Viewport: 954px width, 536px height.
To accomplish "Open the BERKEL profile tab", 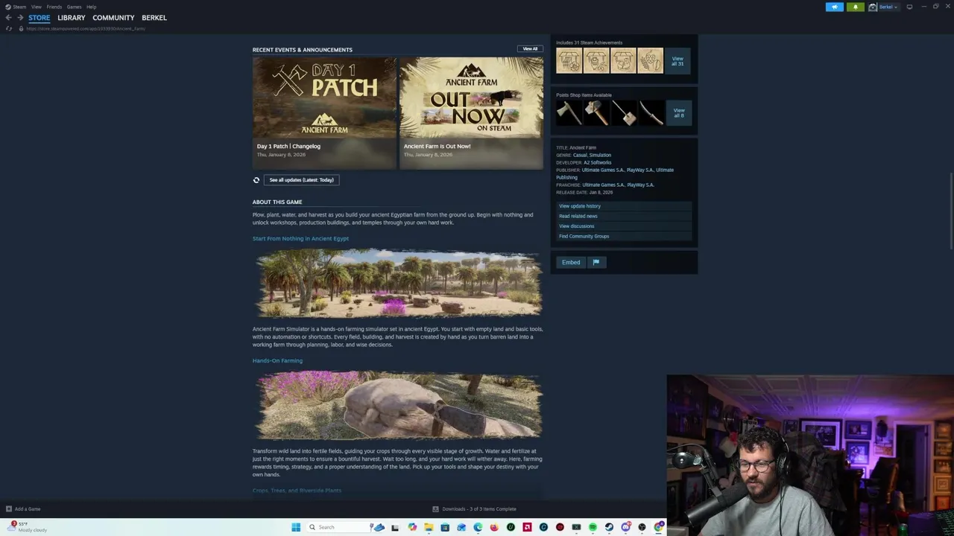I will [154, 18].
